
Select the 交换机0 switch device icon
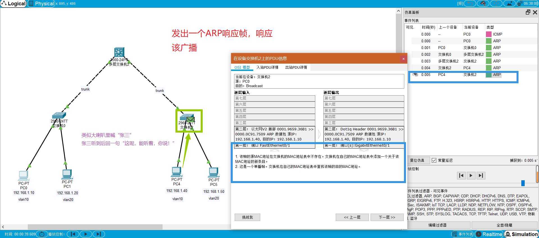click(59, 115)
